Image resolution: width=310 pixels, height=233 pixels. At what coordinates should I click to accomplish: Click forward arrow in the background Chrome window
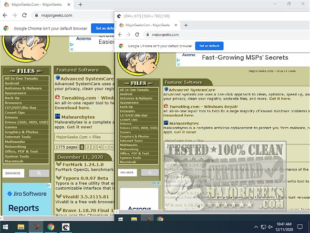(15, 15)
